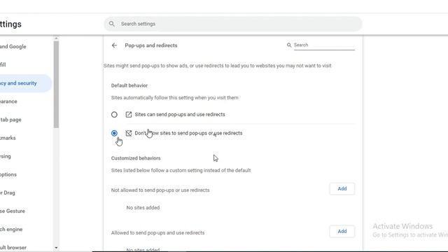Click the back arrow beside Pop-ups and redirects

[114, 45]
